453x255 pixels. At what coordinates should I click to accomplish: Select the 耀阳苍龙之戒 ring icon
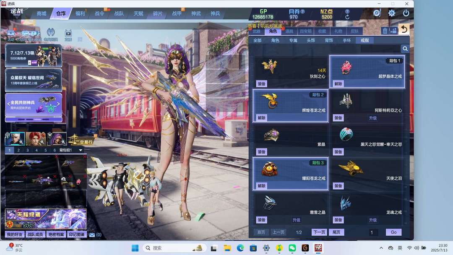tap(269, 169)
